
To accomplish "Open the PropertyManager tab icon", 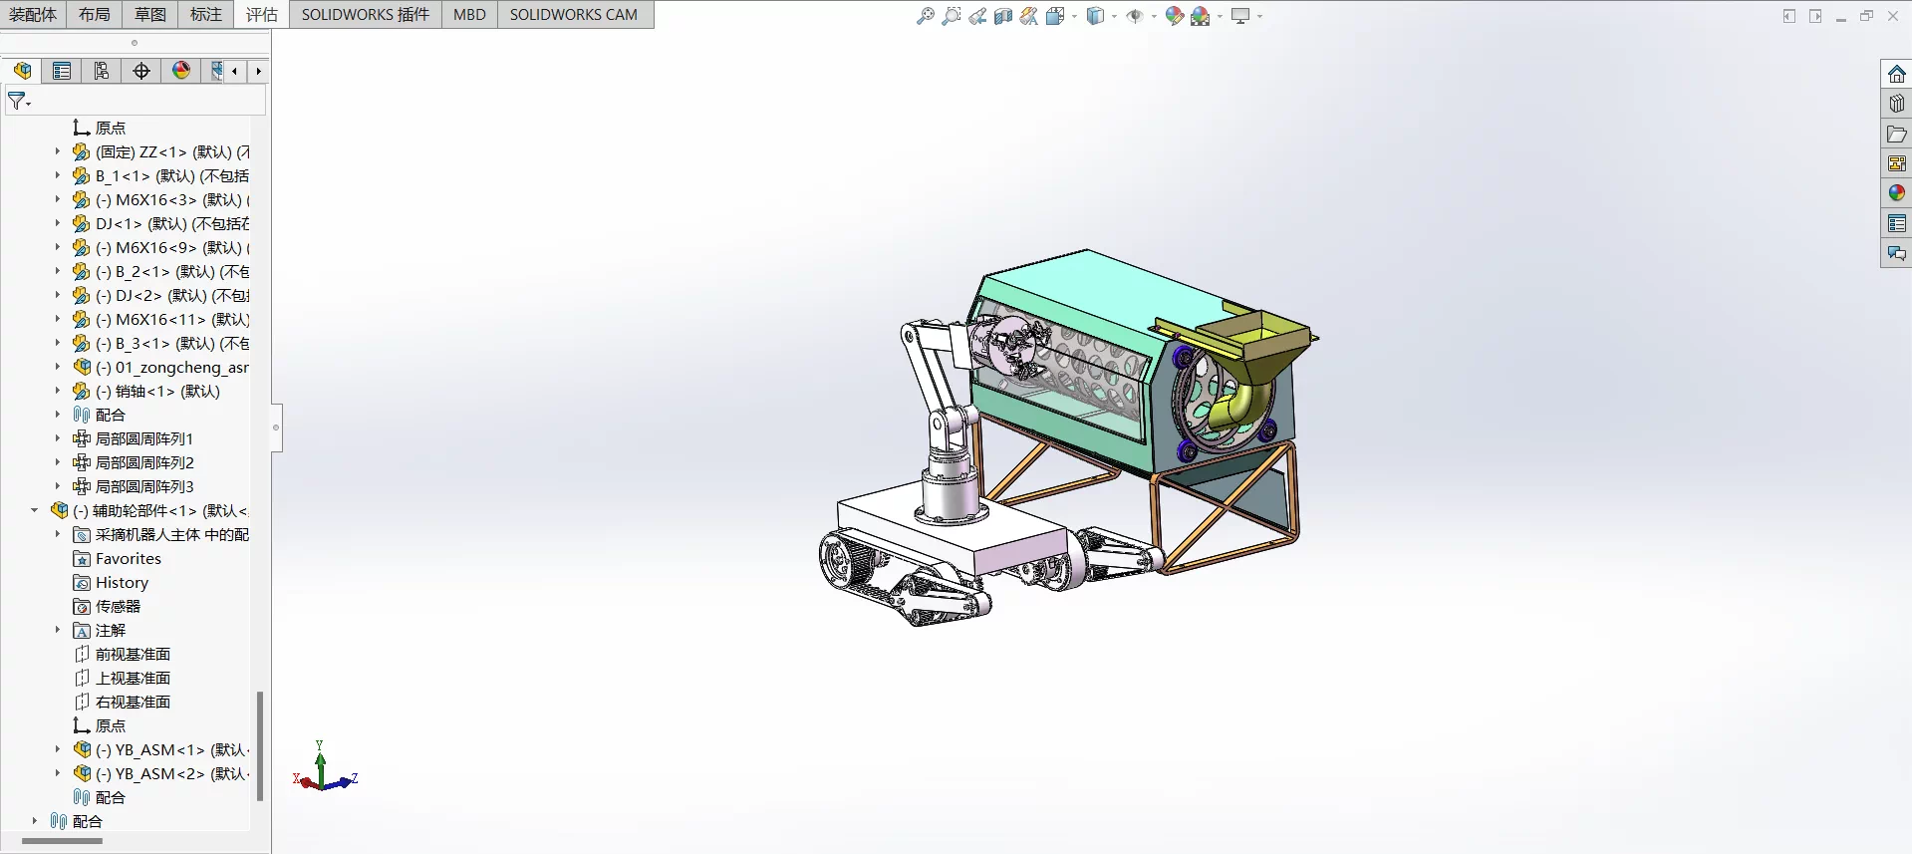I will click(62, 71).
